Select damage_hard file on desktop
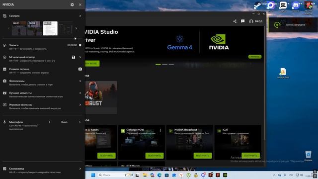This screenshot has width=318, height=179. click(x=283, y=73)
